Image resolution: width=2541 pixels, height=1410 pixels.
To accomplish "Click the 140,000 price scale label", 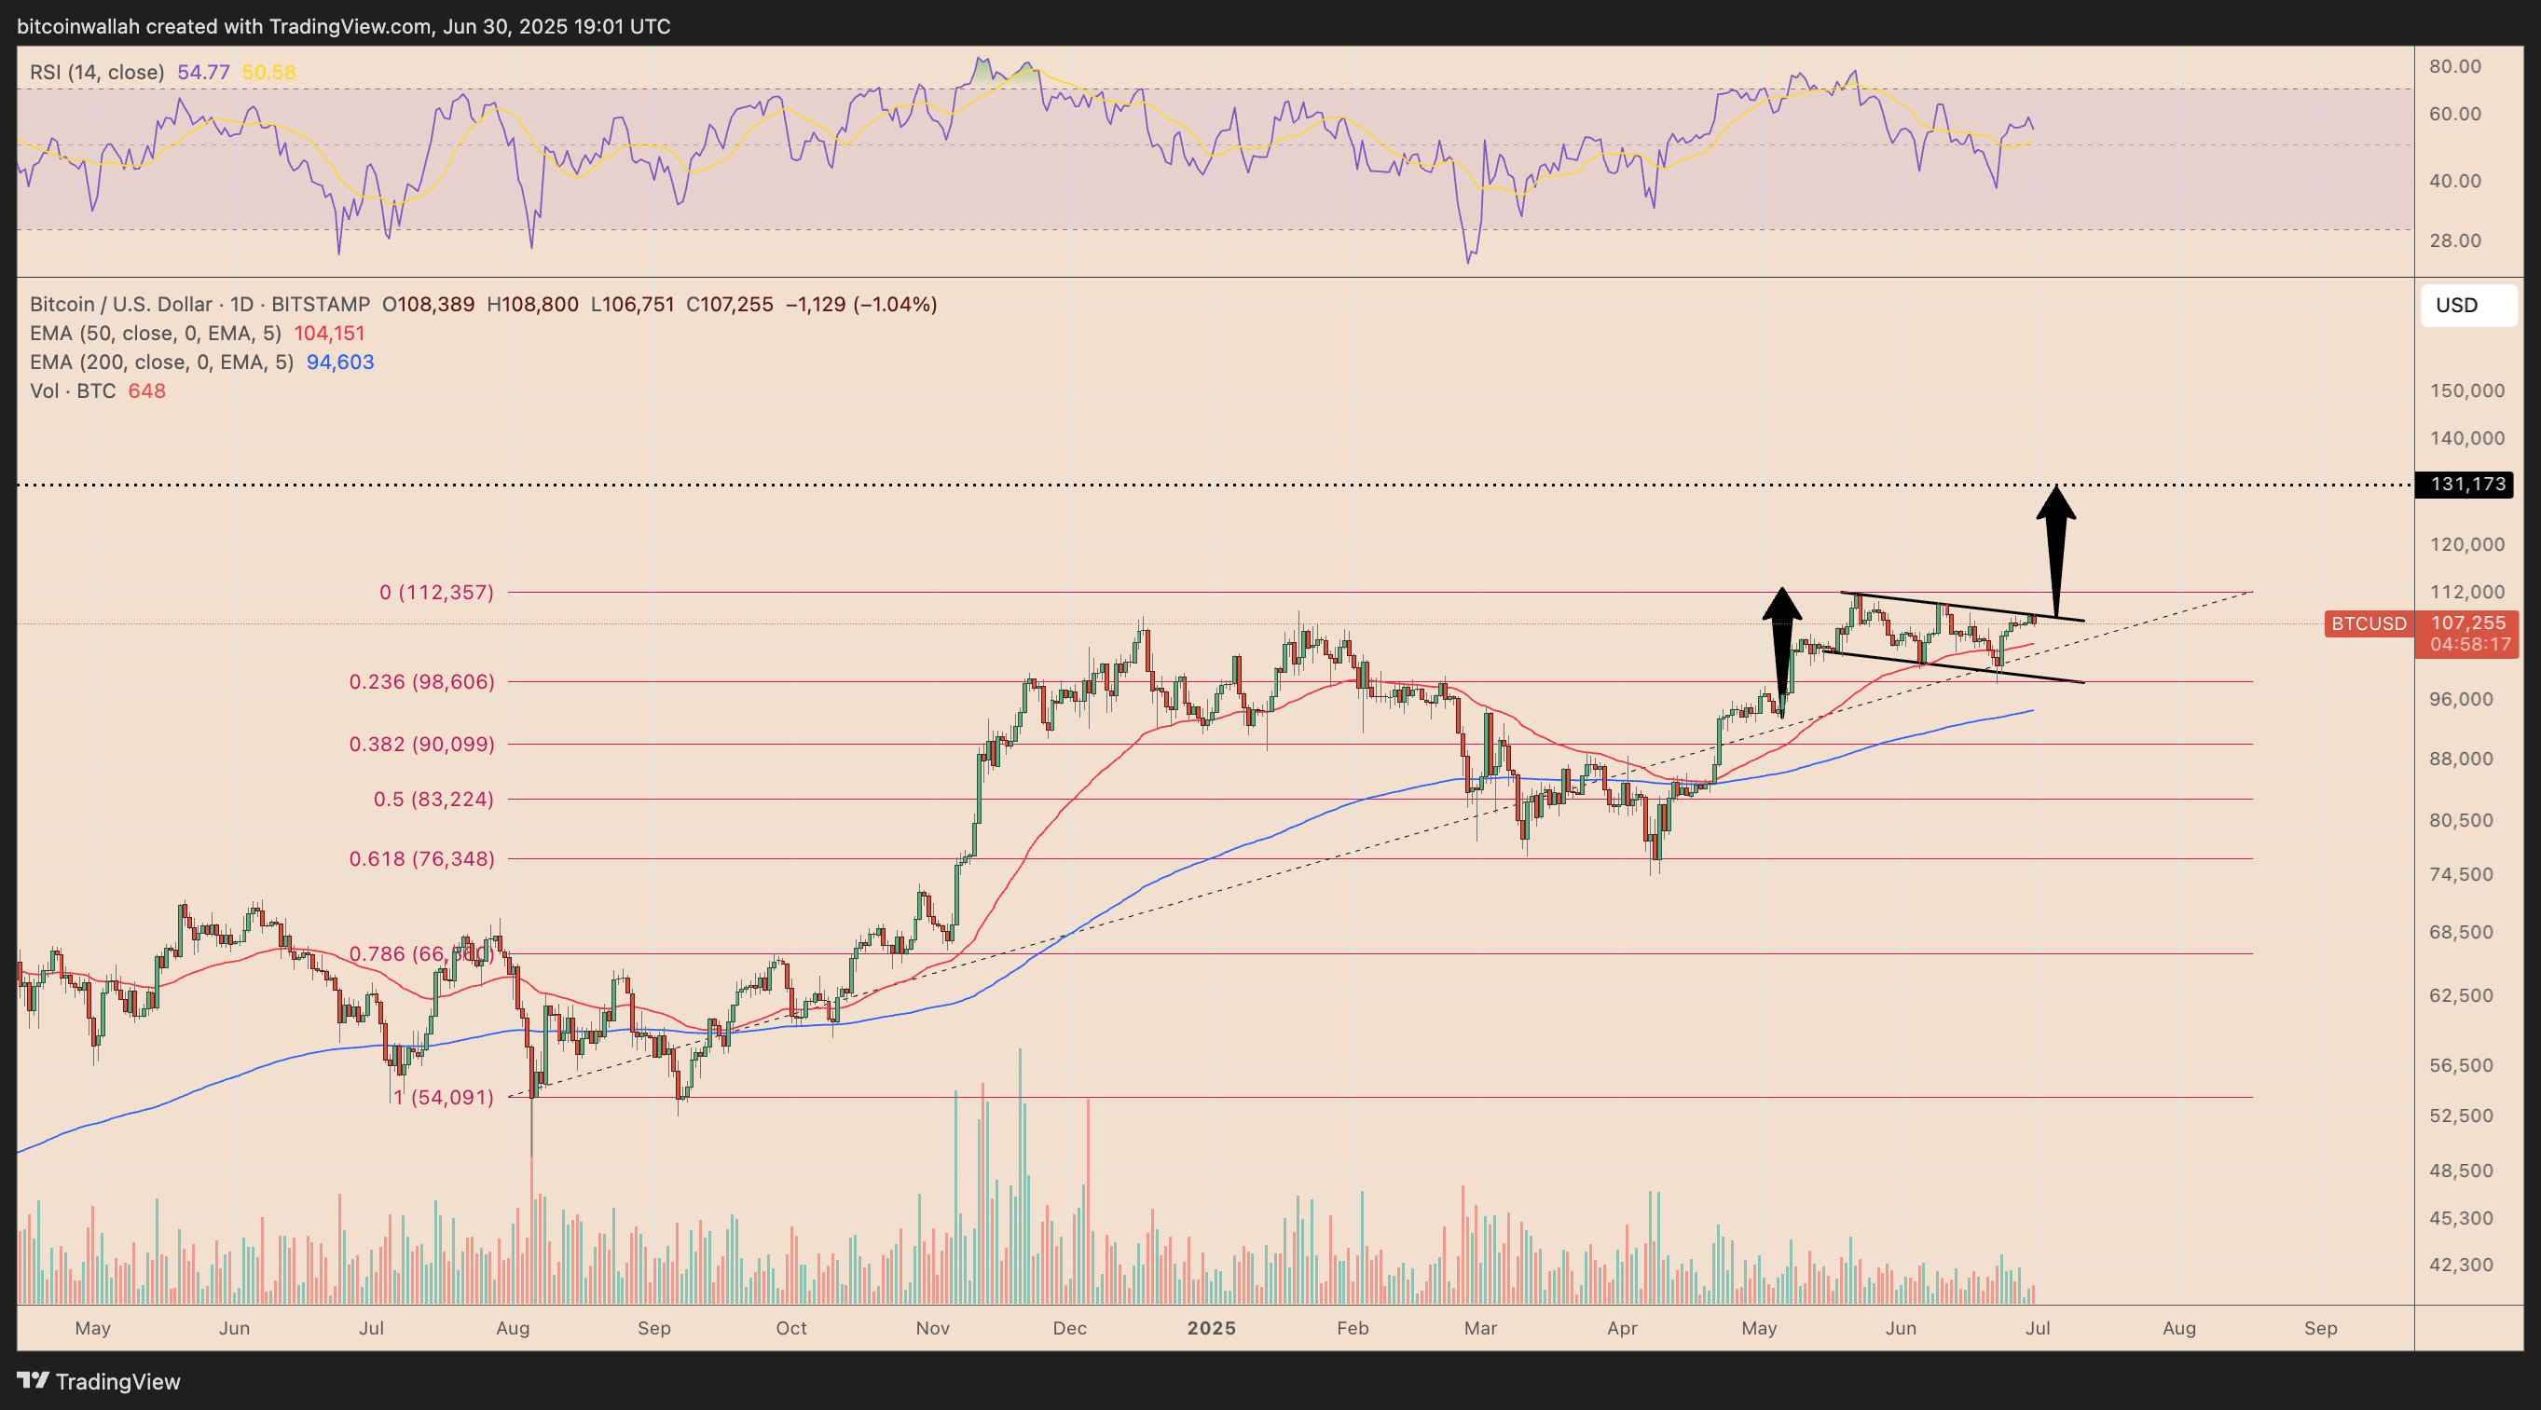I will point(2467,438).
